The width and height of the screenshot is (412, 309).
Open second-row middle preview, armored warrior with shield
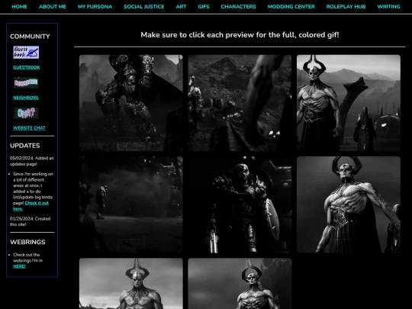[x=240, y=204]
